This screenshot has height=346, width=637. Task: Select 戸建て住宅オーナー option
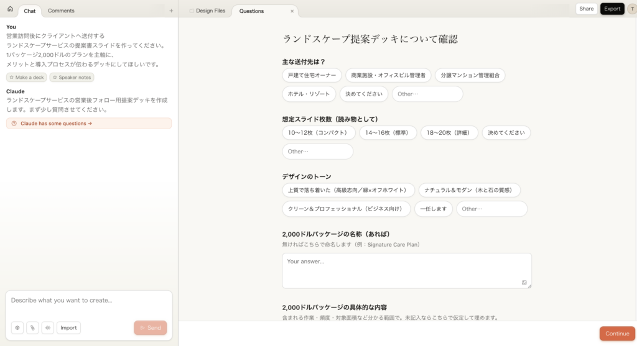tap(312, 75)
